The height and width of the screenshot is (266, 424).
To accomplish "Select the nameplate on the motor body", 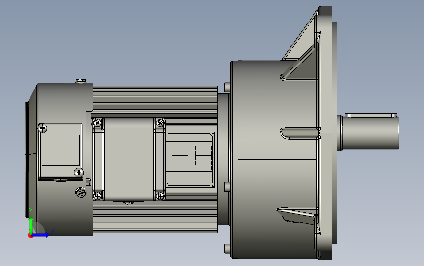I will [190, 159].
